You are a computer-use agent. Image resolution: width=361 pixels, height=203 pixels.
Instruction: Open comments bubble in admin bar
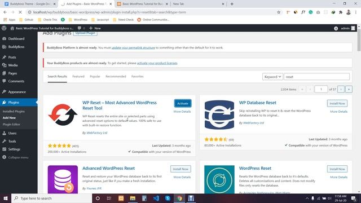coord(81,28)
